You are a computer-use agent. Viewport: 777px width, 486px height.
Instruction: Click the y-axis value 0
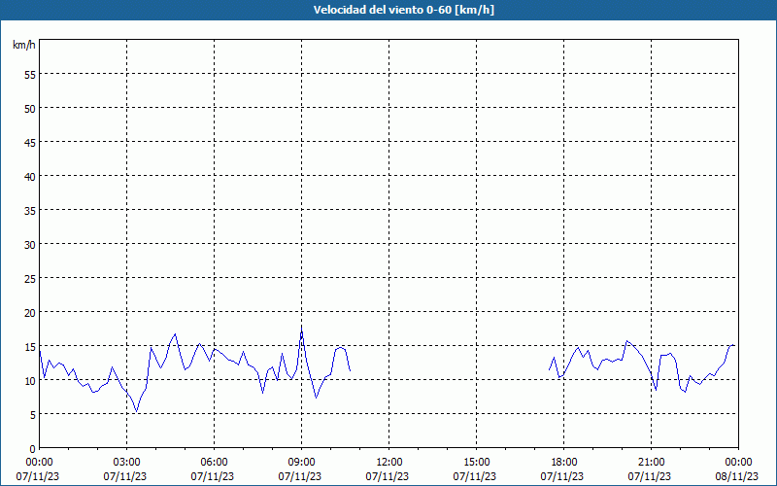(33, 449)
